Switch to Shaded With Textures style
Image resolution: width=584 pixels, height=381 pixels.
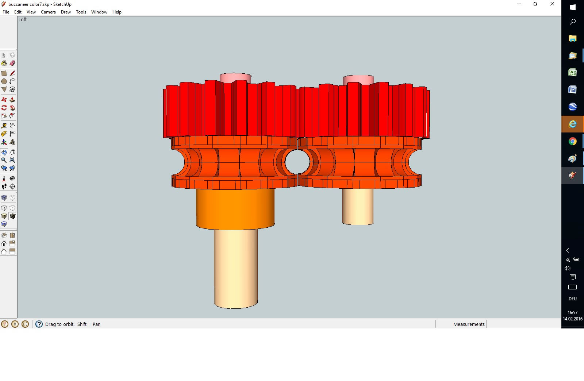tap(12, 216)
